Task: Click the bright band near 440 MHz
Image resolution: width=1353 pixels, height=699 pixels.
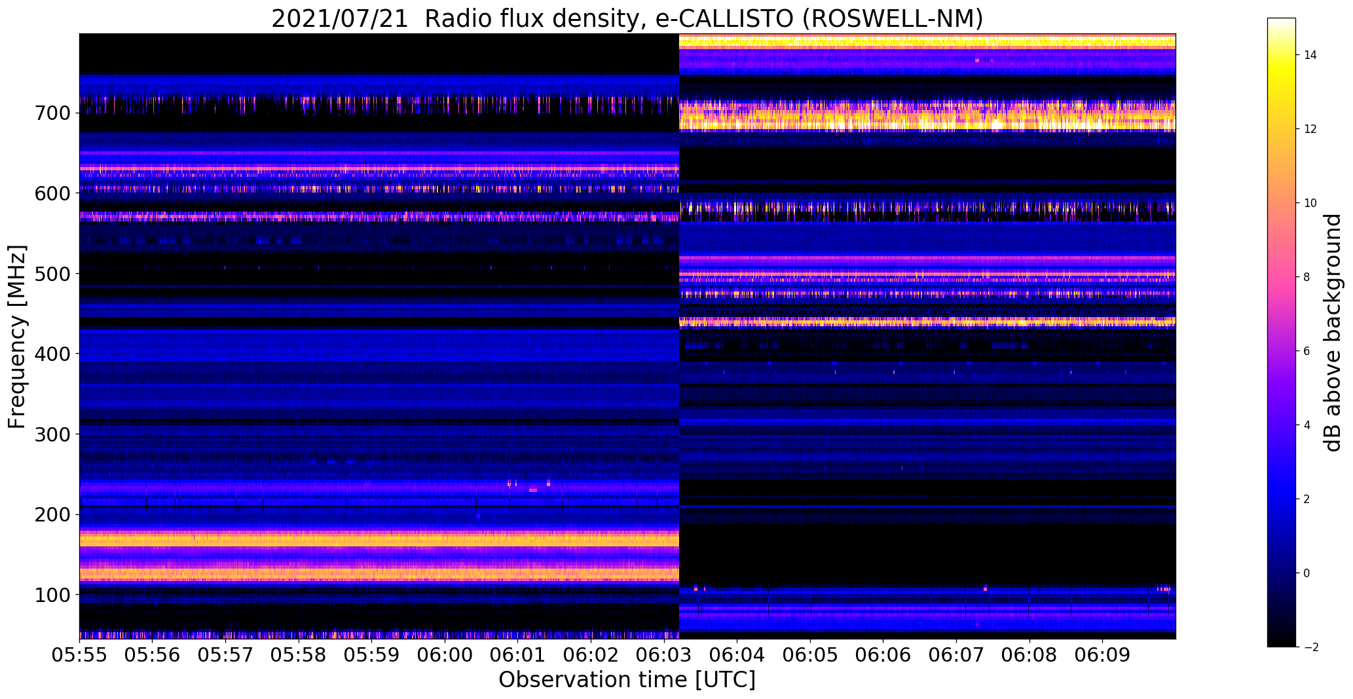Action: (927, 322)
